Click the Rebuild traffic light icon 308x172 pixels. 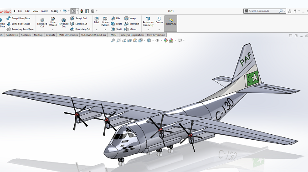(82, 11)
